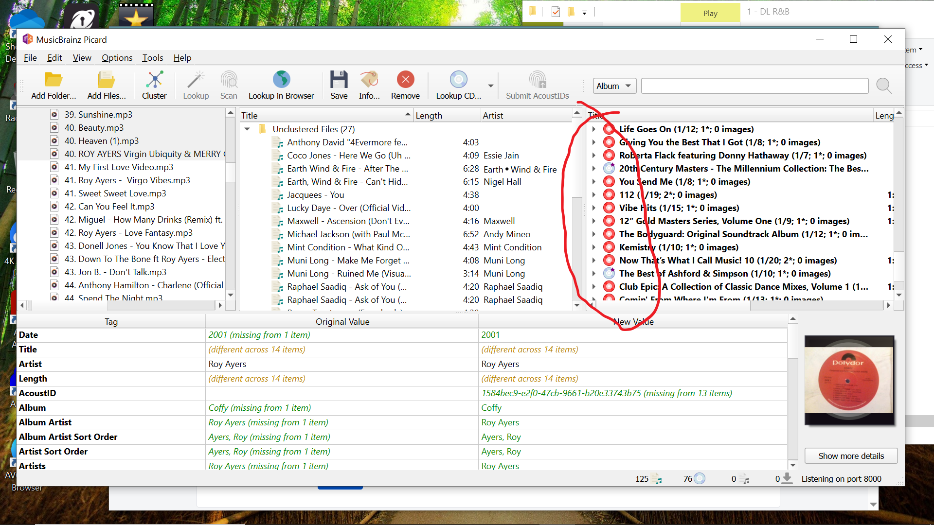Click the Add Folder toolbar icon
Viewport: 934px width, 525px height.
(54, 79)
